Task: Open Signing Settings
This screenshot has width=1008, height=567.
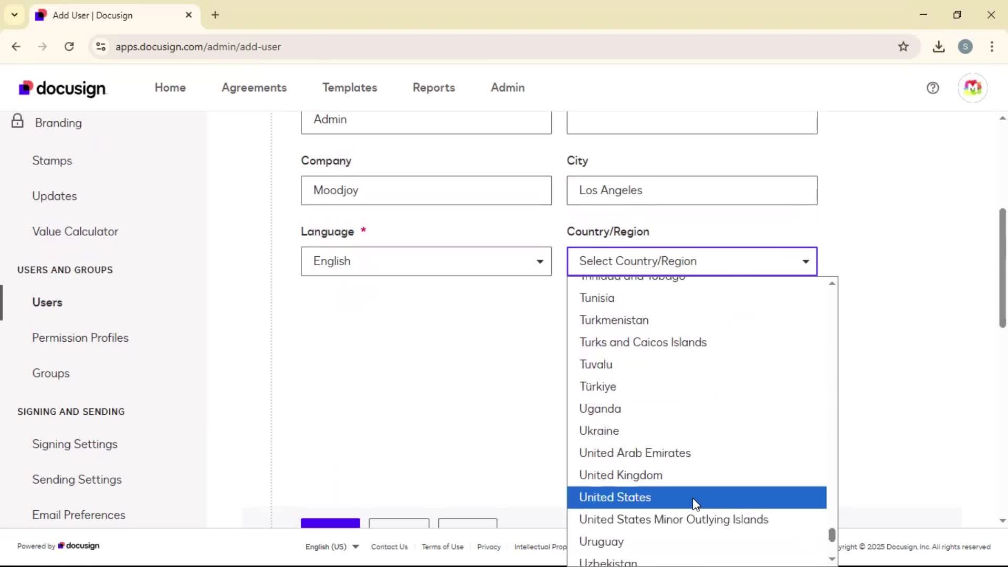Action: [75, 444]
